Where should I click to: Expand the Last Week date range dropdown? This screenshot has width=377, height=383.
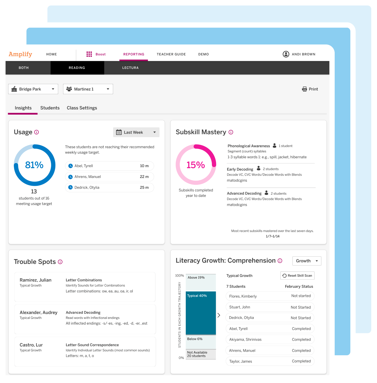(136, 132)
